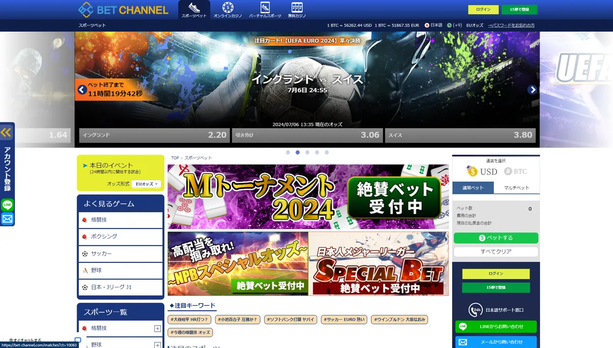The height and width of the screenshot is (348, 613).
Task: Go to previous banner slide arrow
Action: point(82,90)
